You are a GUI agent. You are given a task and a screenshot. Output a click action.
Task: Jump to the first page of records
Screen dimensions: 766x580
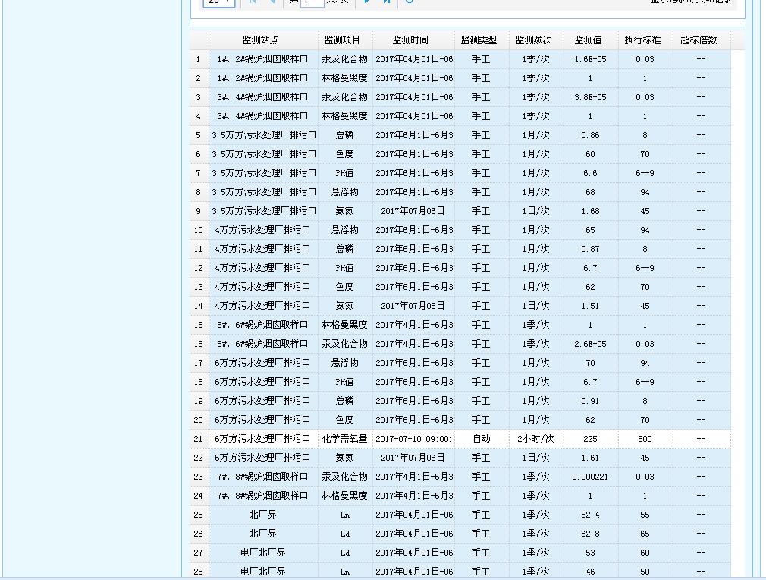[252, 2]
